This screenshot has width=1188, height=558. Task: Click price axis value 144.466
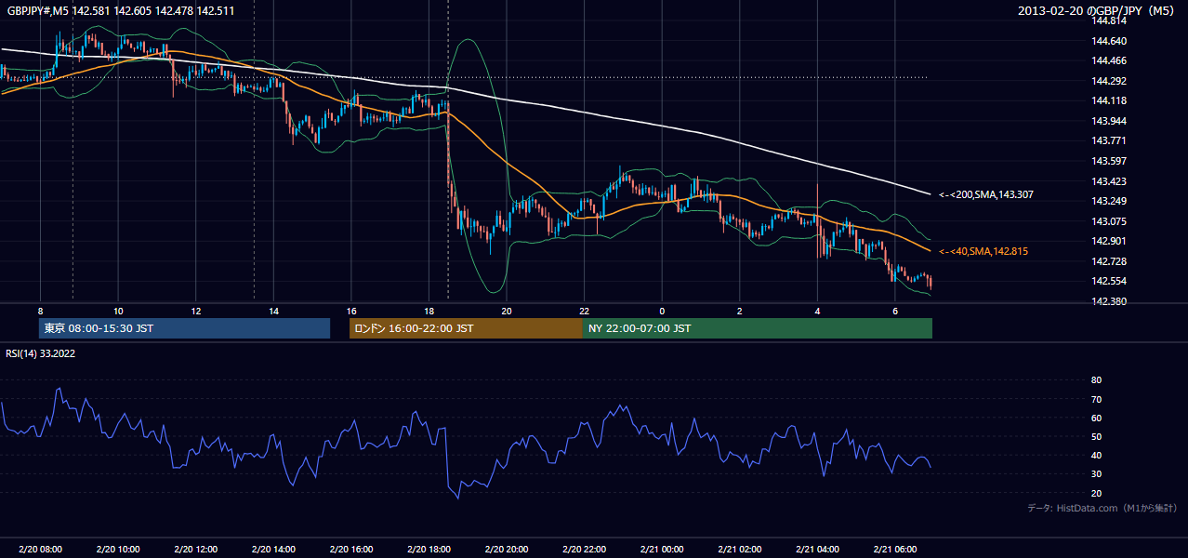coord(1109,60)
